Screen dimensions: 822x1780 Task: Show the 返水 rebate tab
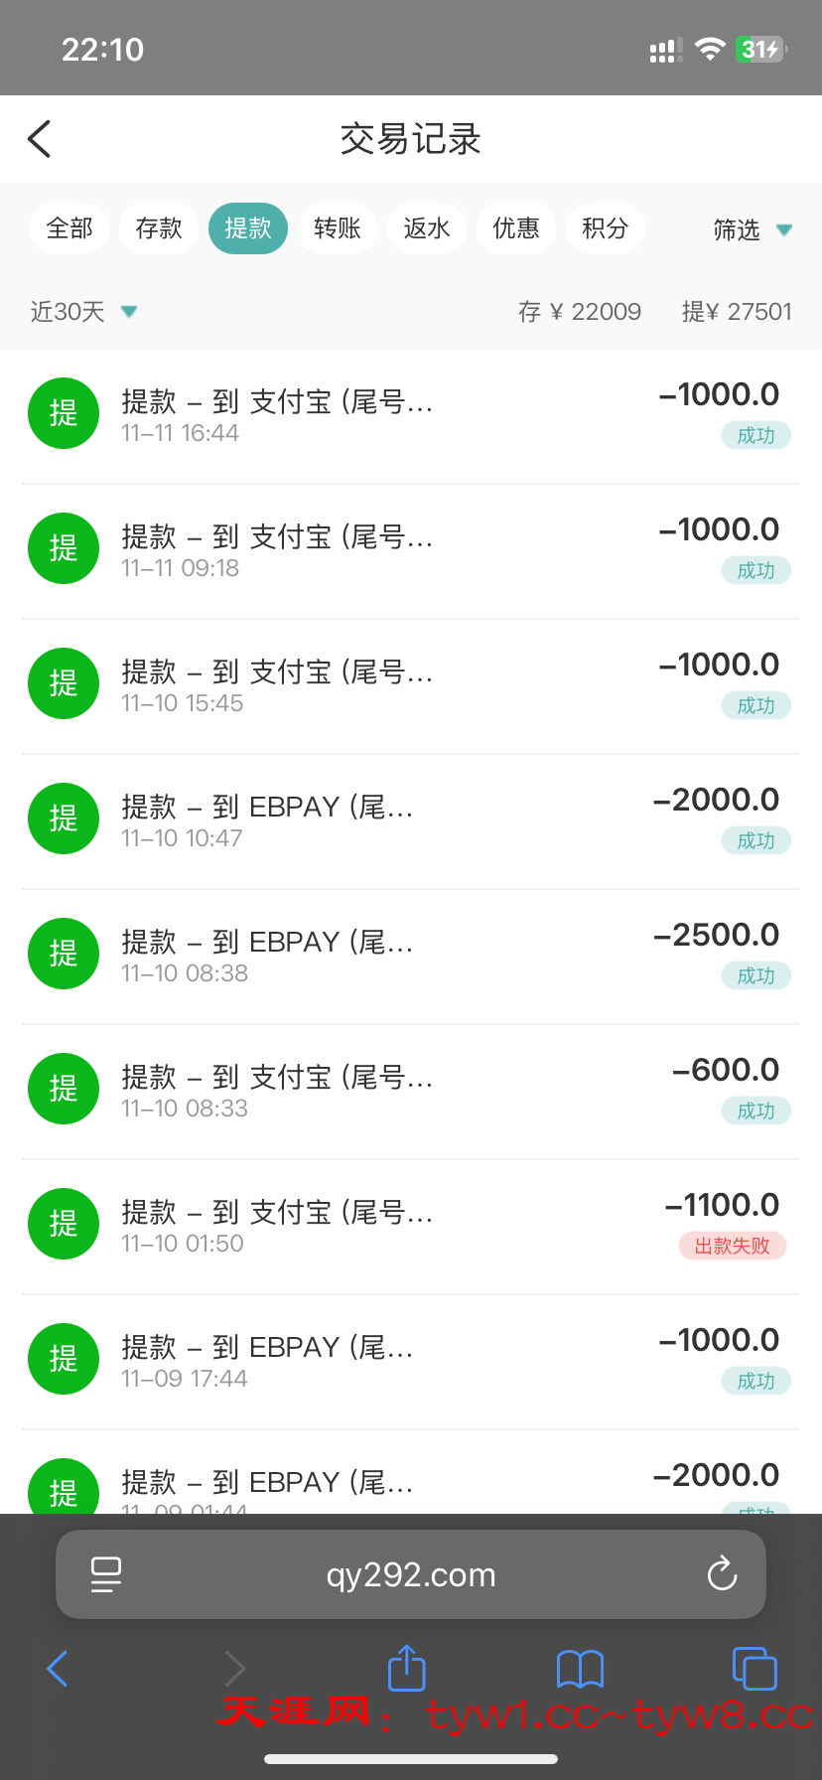point(427,228)
